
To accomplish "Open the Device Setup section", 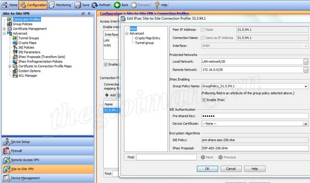I will point(48,142).
